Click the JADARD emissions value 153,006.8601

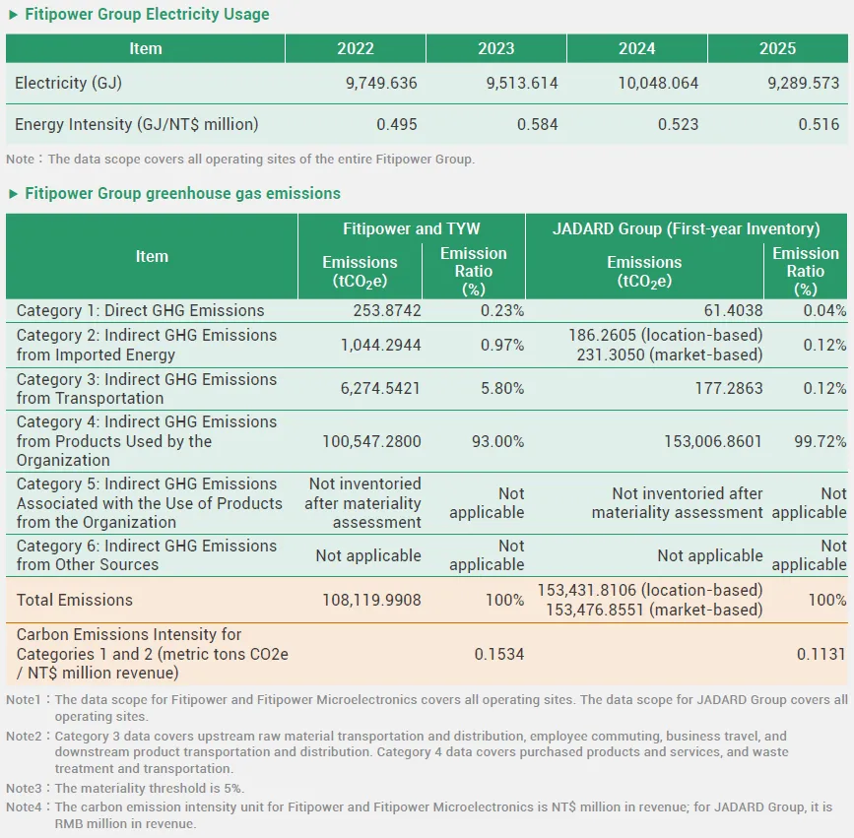pyautogui.click(x=713, y=441)
